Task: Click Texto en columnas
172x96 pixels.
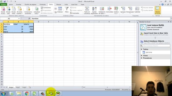Action: click(x=87, y=10)
